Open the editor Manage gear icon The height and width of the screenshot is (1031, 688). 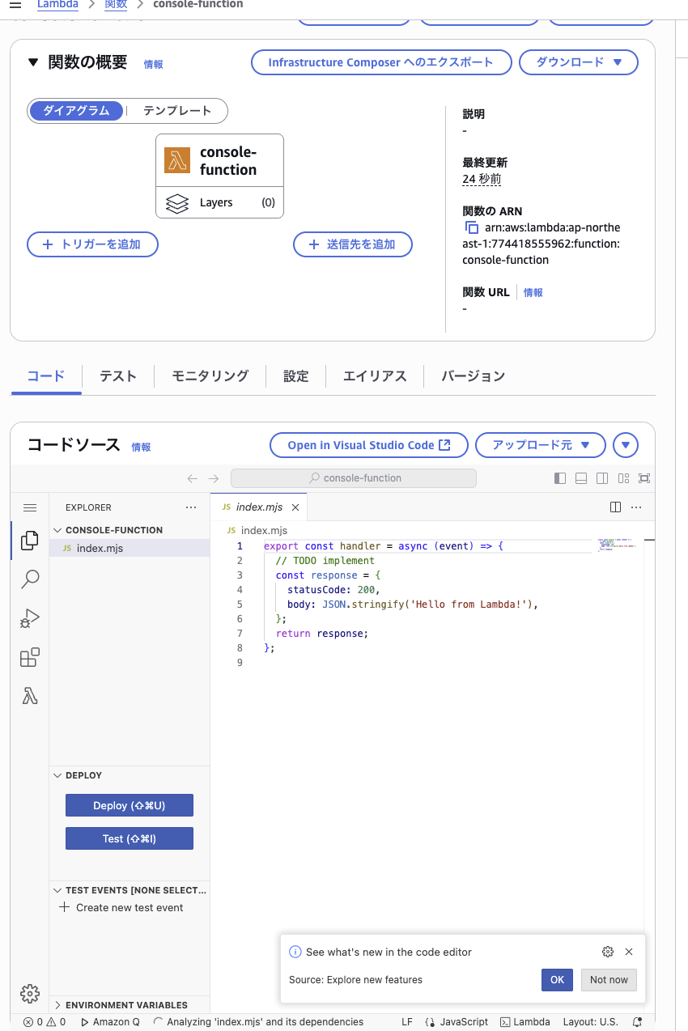click(30, 993)
